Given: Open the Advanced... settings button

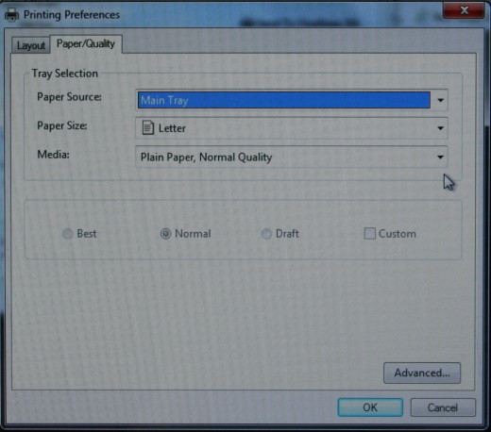Looking at the screenshot, I should [x=422, y=373].
